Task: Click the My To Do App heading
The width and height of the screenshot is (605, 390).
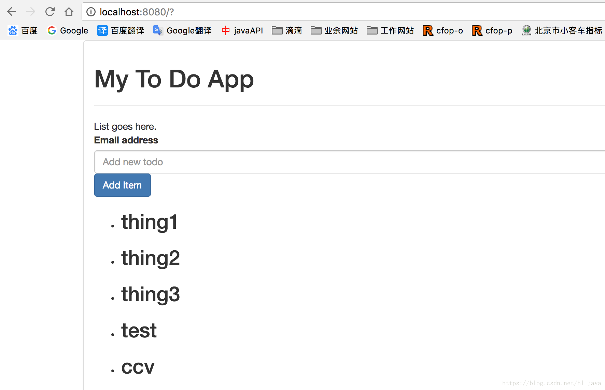Action: [174, 80]
